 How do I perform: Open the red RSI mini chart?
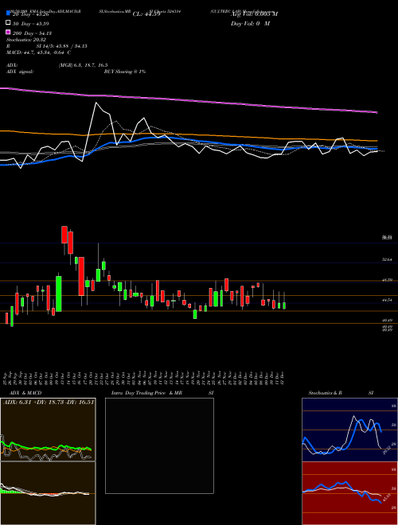(349, 493)
